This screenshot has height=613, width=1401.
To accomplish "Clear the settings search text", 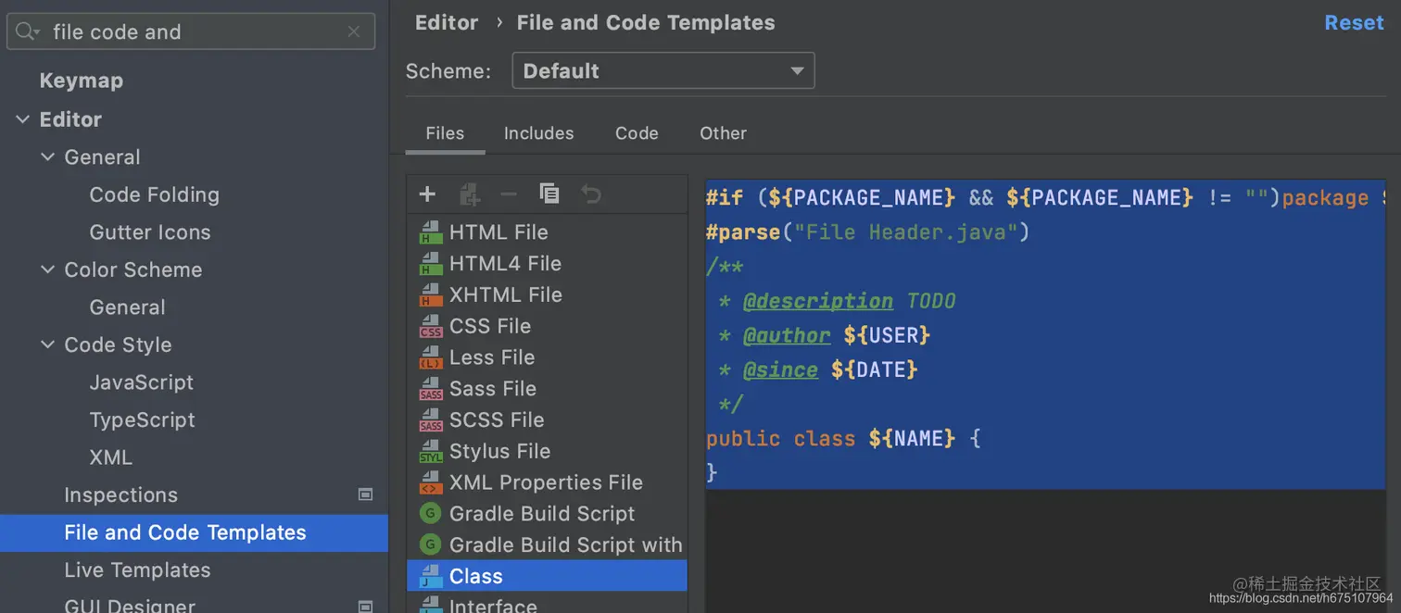I will point(354,31).
